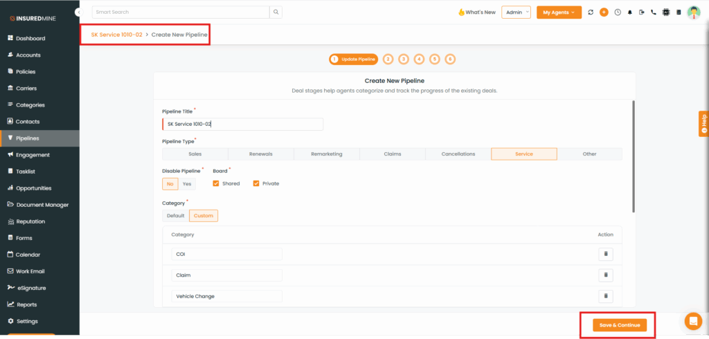Expand the My Agents dropdown
The height and width of the screenshot is (339, 709).
click(x=559, y=12)
